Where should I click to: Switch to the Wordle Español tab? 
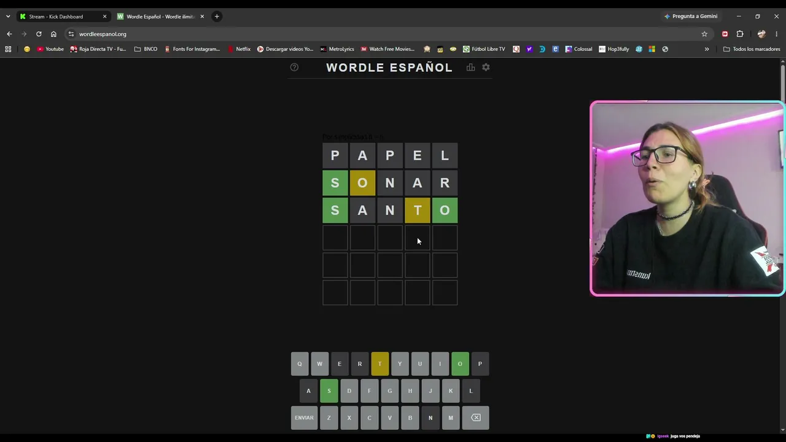point(160,17)
